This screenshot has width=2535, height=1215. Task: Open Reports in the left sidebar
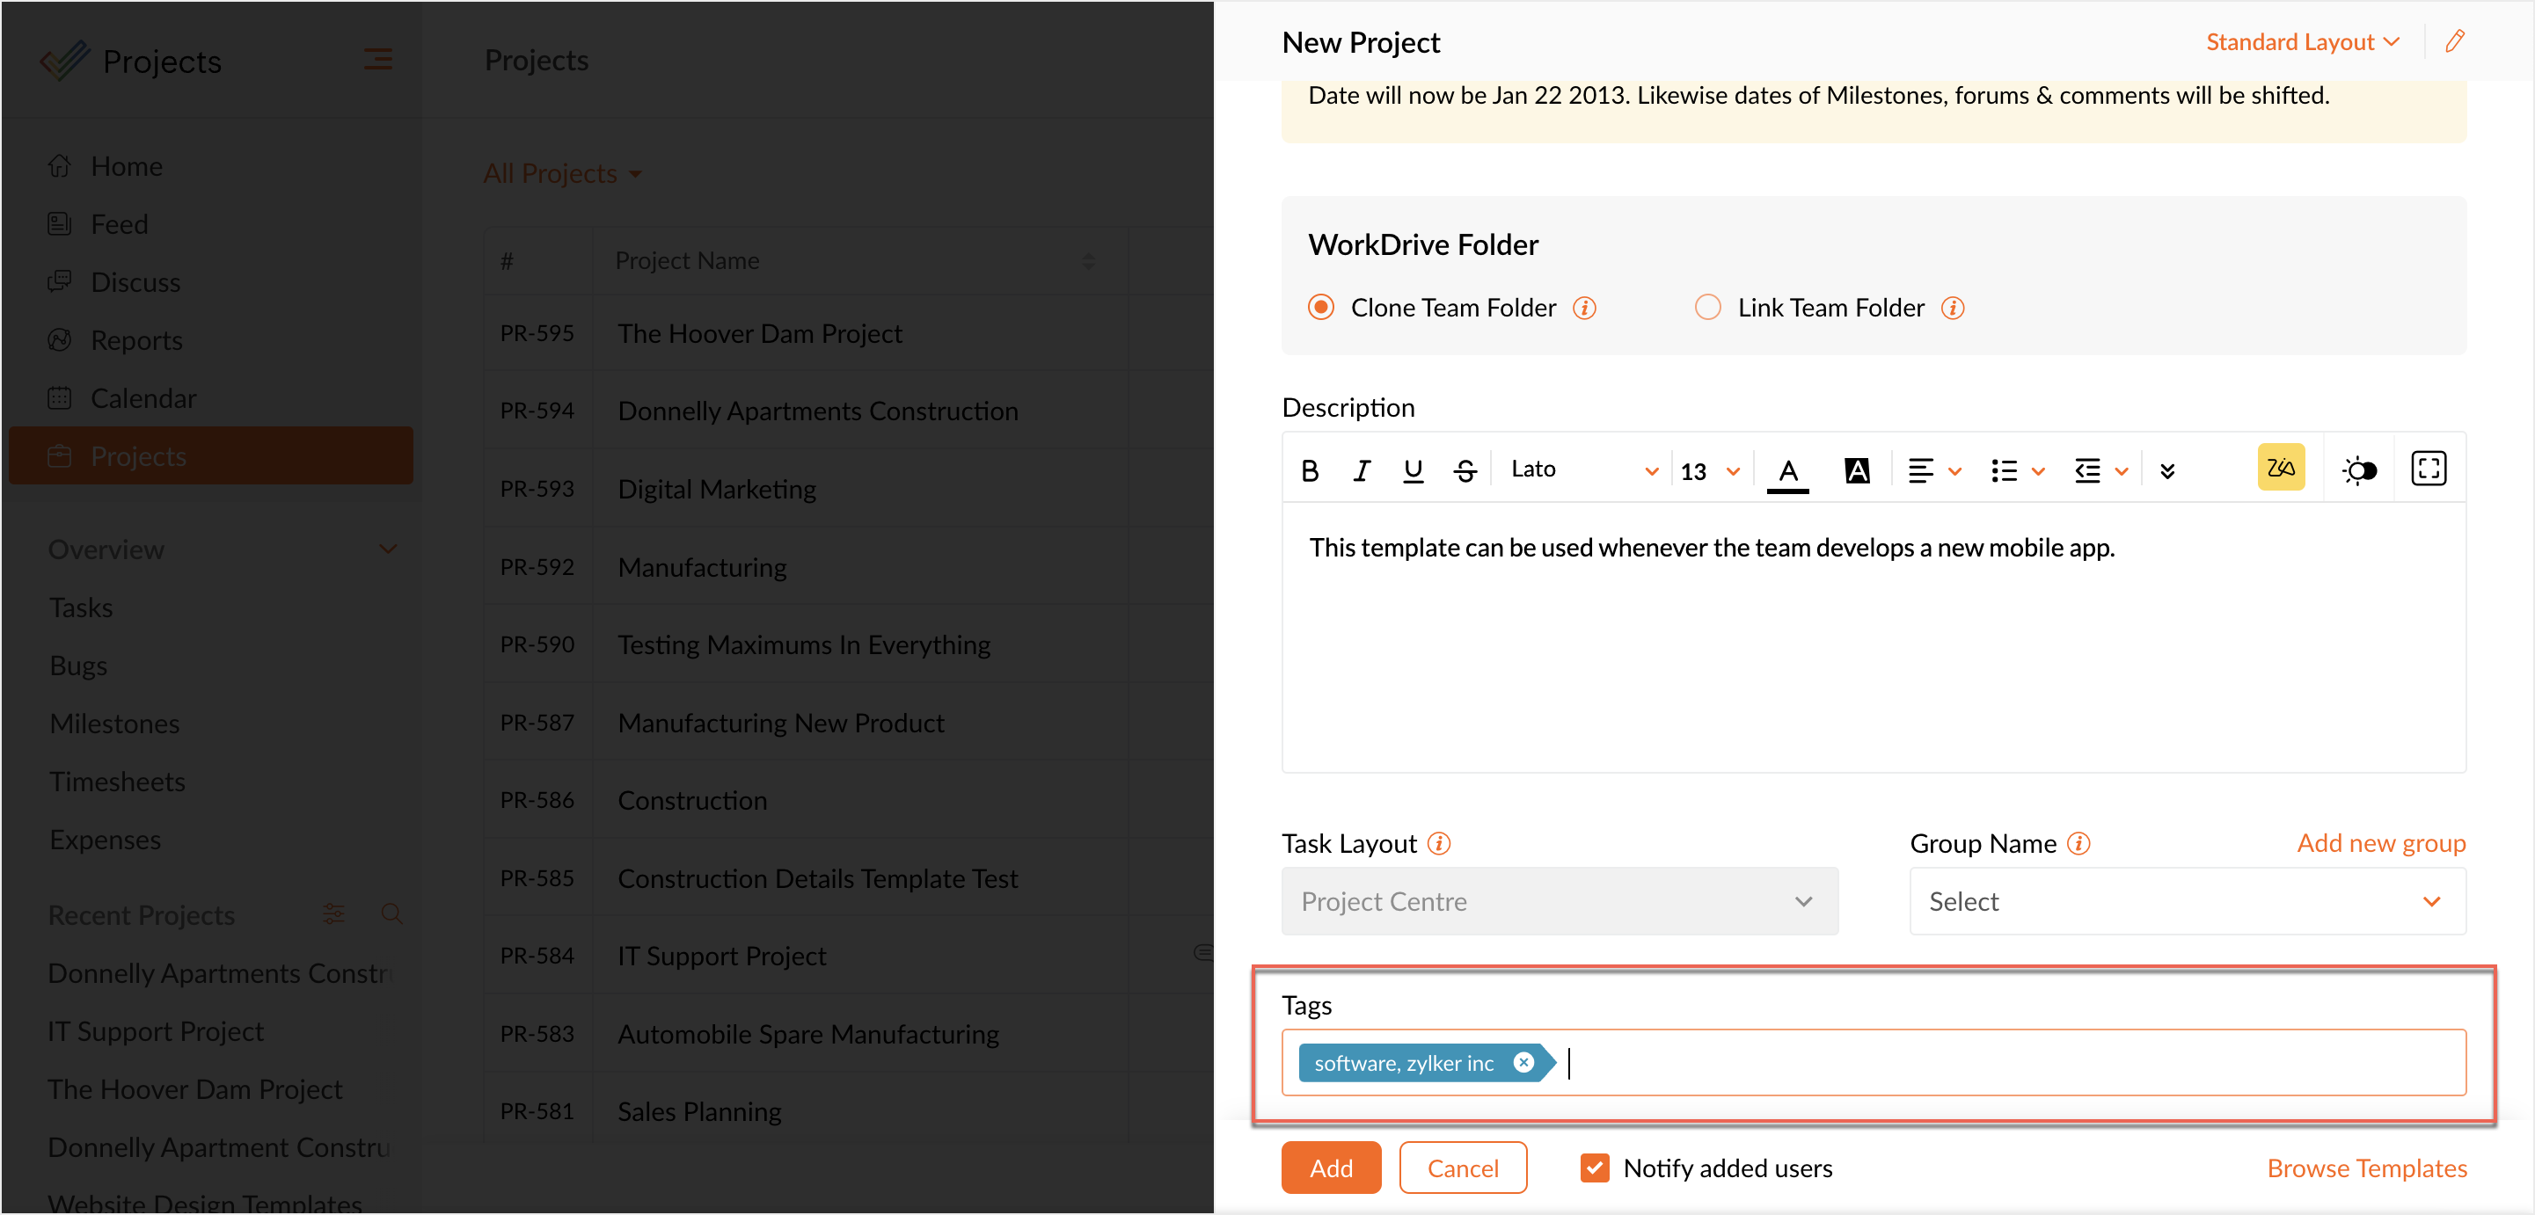click(x=135, y=340)
